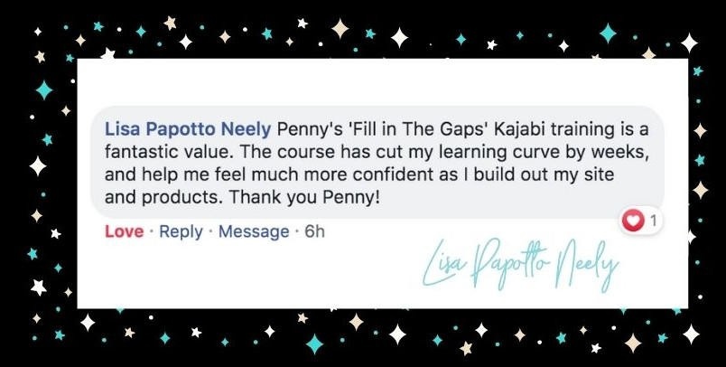Click the large teal sparkle in top-right border

608,33
